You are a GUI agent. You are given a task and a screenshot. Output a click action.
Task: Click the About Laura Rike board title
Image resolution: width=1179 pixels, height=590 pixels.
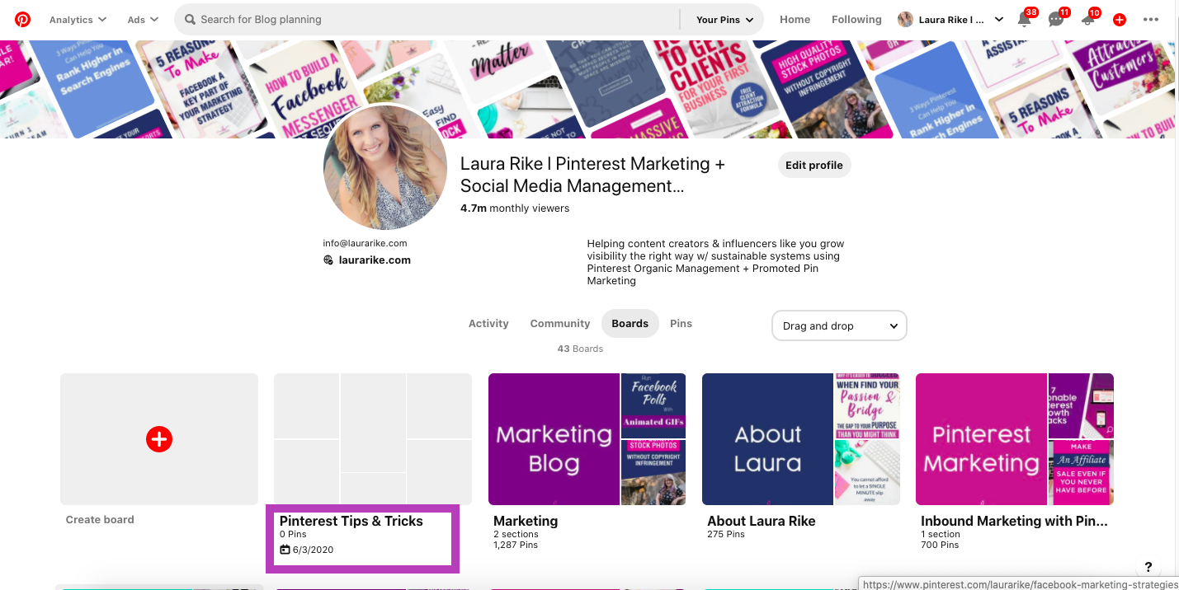pos(761,521)
